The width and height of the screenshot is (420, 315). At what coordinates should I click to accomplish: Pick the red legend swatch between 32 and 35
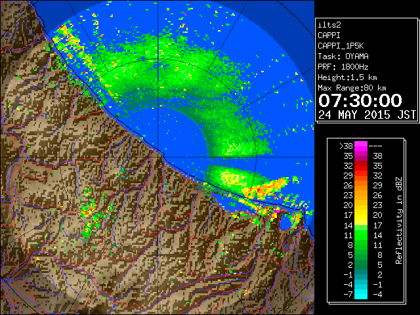coord(361,166)
